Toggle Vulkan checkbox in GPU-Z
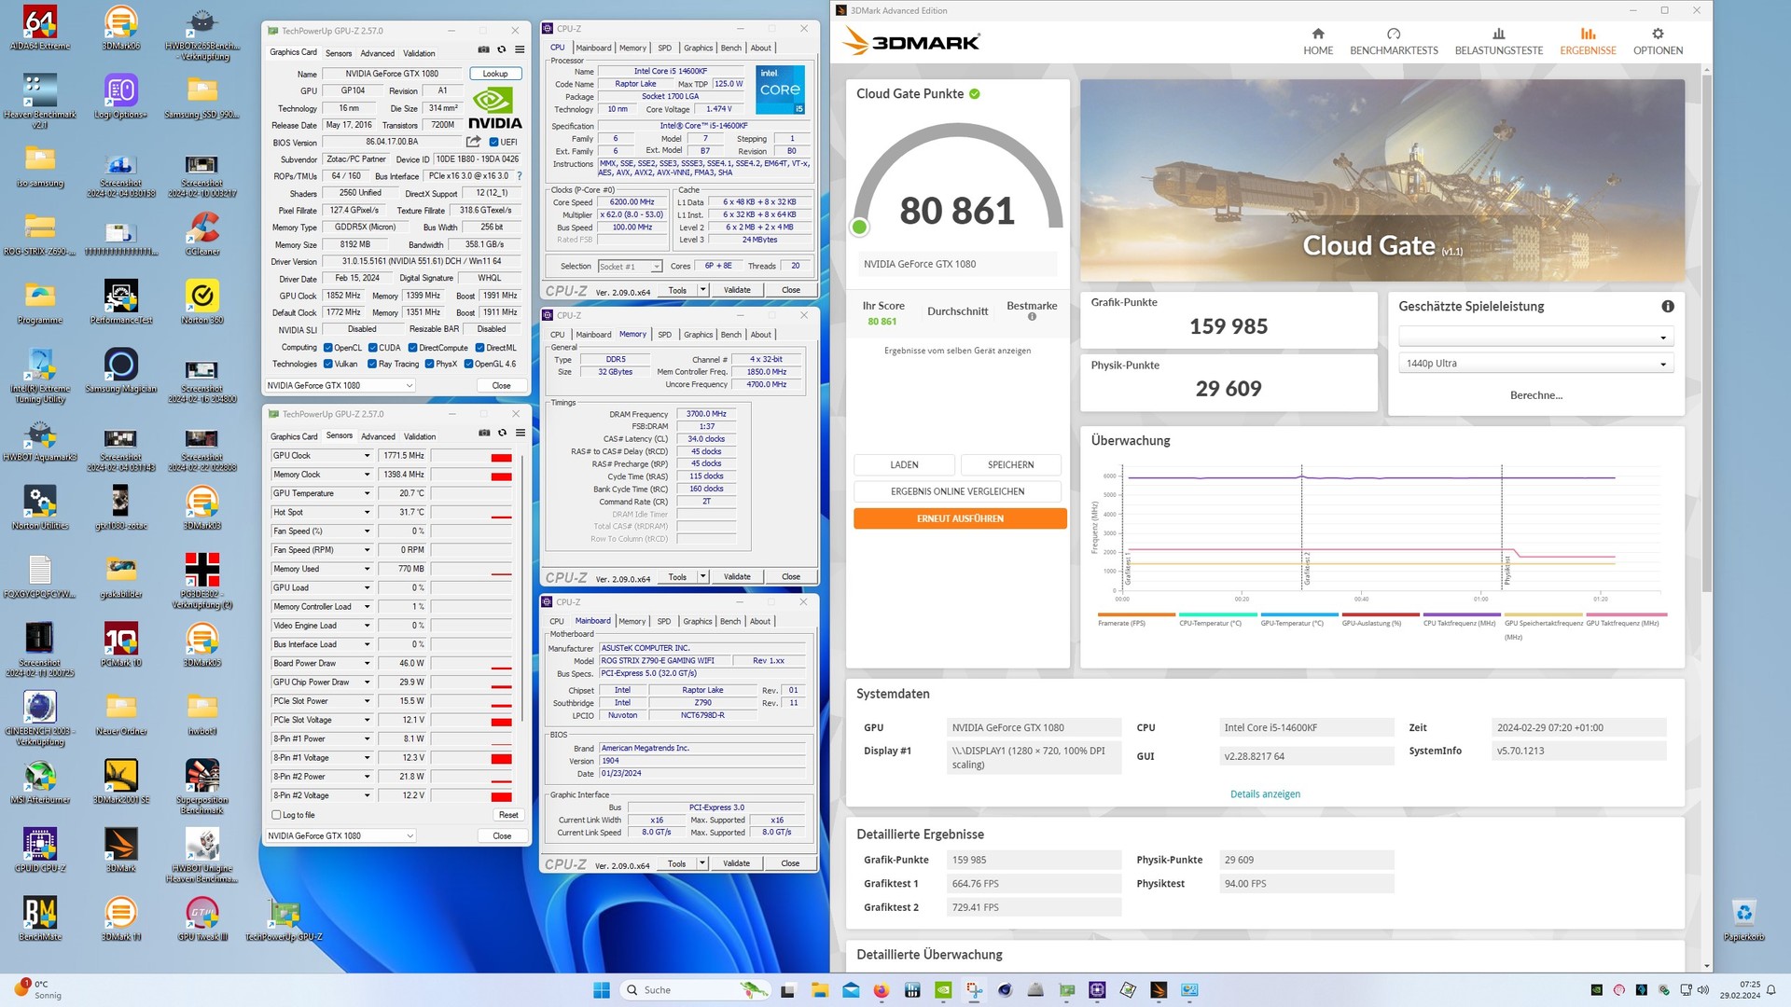The height and width of the screenshot is (1007, 1791). 328,365
